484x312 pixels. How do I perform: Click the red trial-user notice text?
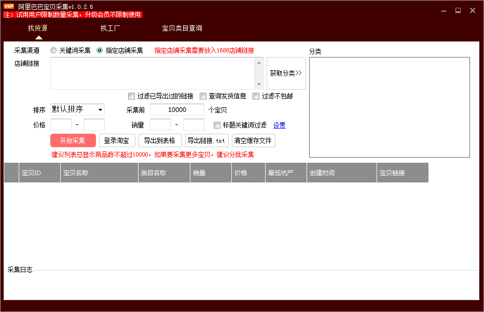[x=73, y=15]
